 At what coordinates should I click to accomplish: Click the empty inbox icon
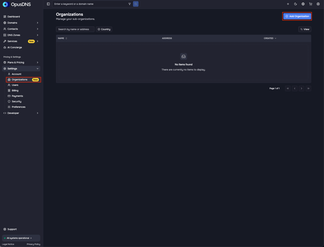tap(183, 57)
